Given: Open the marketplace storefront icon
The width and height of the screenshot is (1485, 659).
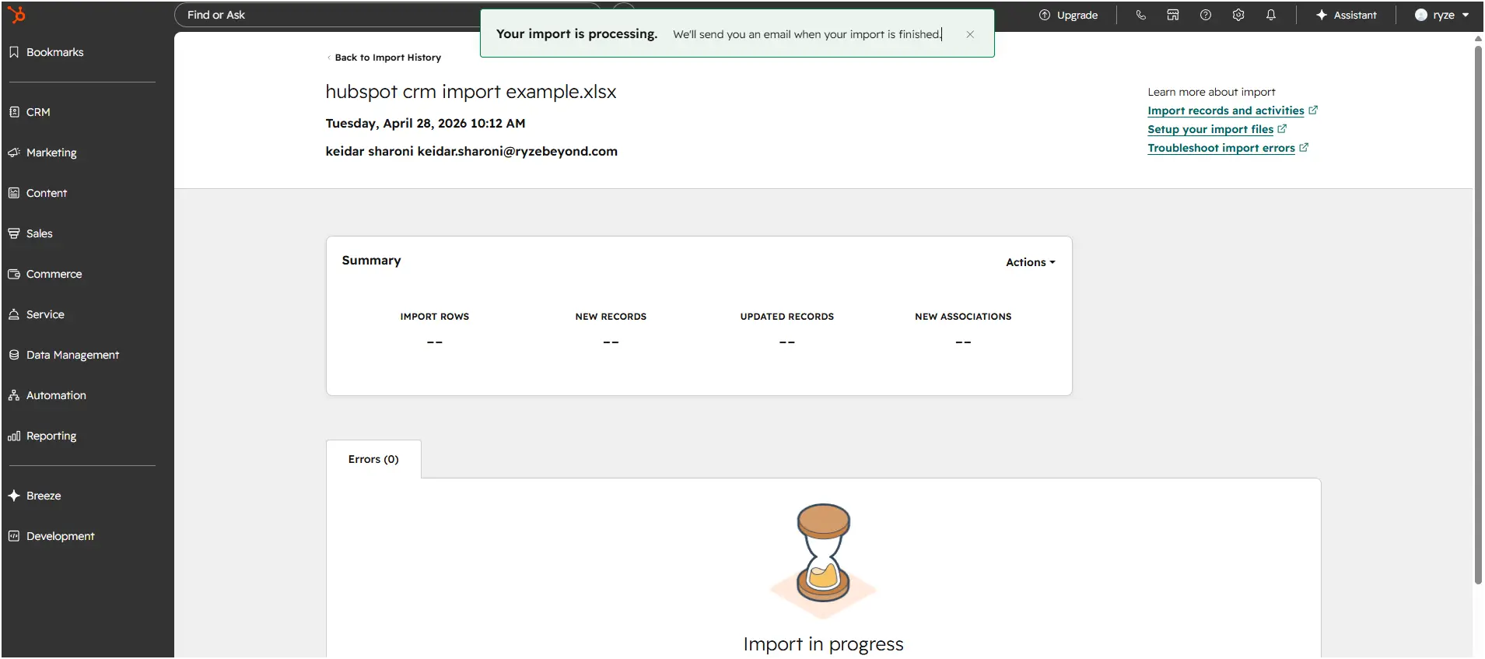Looking at the screenshot, I should 1173,15.
